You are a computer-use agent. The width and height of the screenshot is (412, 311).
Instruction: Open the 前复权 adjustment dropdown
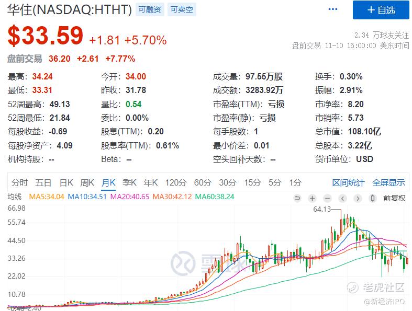[394, 198]
